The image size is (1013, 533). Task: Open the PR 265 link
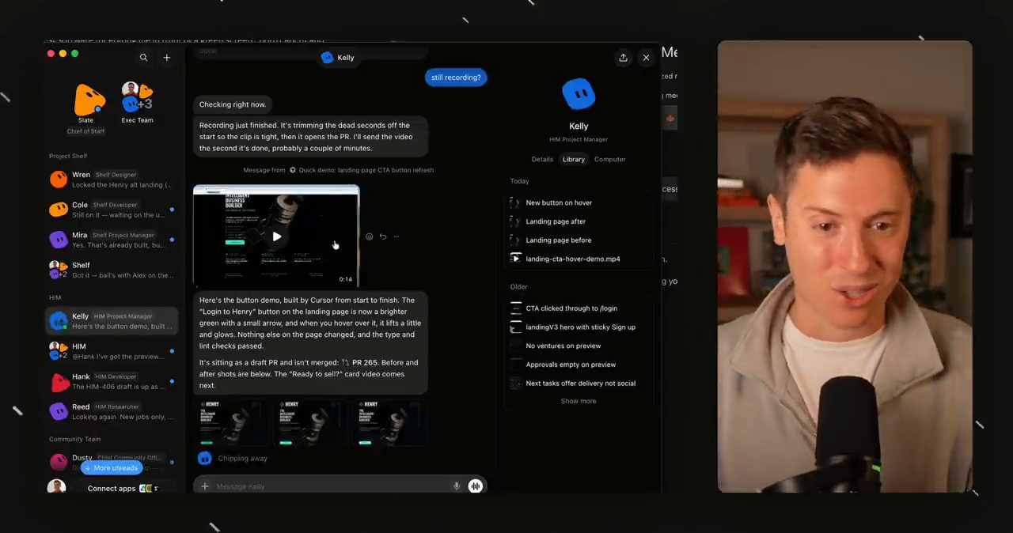[360, 363]
